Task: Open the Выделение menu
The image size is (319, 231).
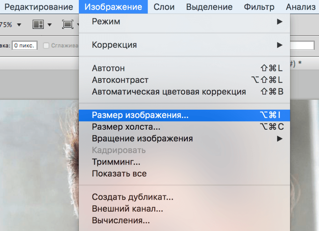Action: click(x=209, y=7)
